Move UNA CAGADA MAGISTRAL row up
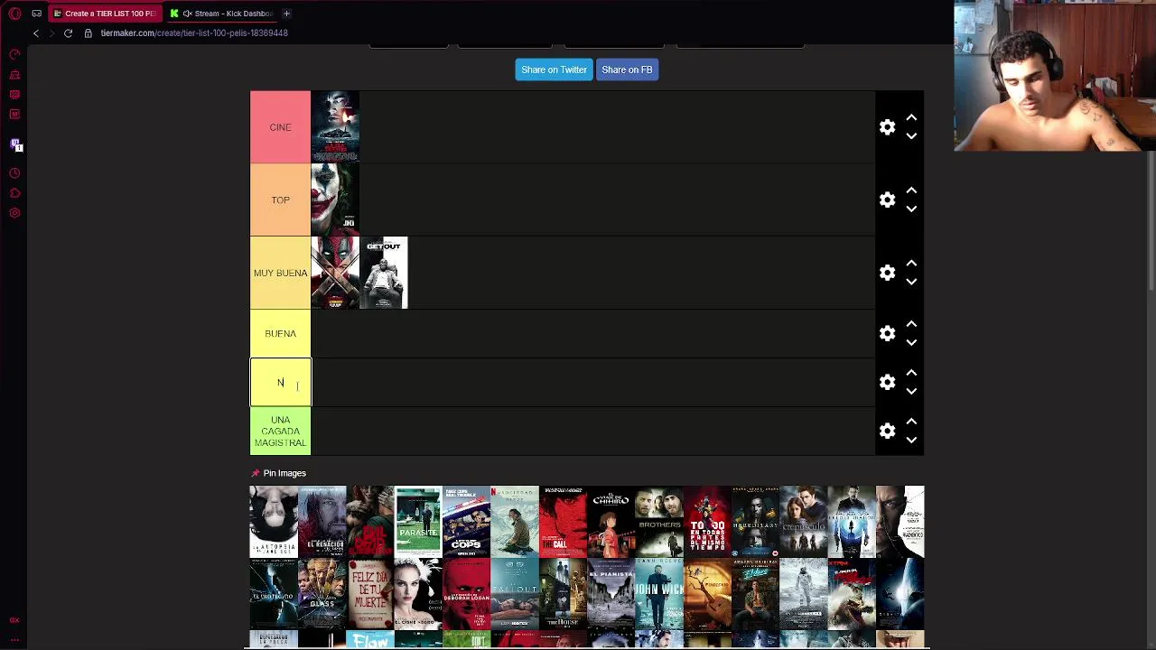Image resolution: width=1156 pixels, height=650 pixels. click(x=911, y=422)
